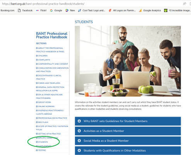
Task: Open Consultation Documentation and Practices section
Action: (52, 70)
